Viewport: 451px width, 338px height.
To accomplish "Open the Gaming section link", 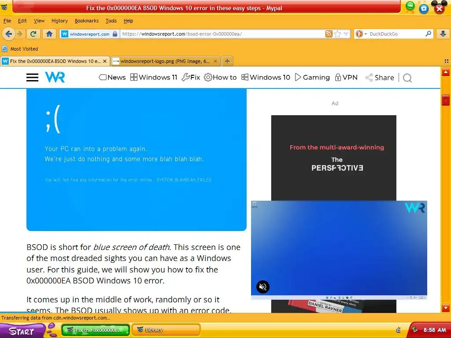I will 312,77.
